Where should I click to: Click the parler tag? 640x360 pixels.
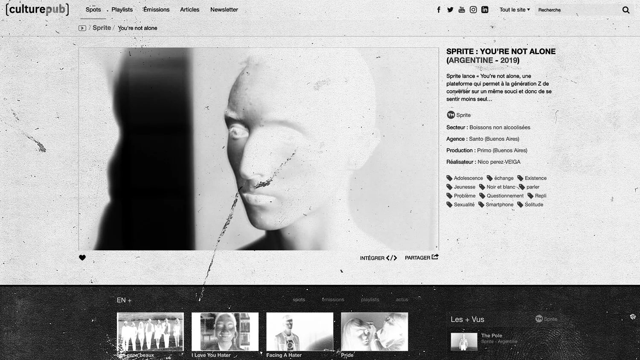click(529, 187)
